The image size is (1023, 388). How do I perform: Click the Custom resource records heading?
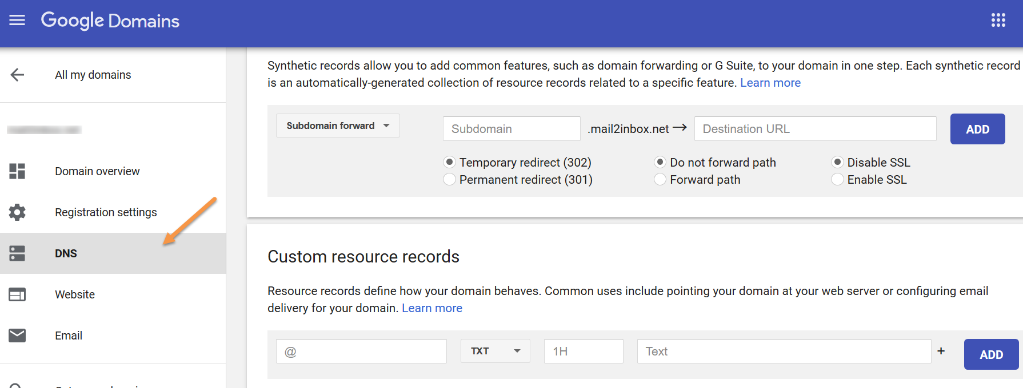click(363, 257)
